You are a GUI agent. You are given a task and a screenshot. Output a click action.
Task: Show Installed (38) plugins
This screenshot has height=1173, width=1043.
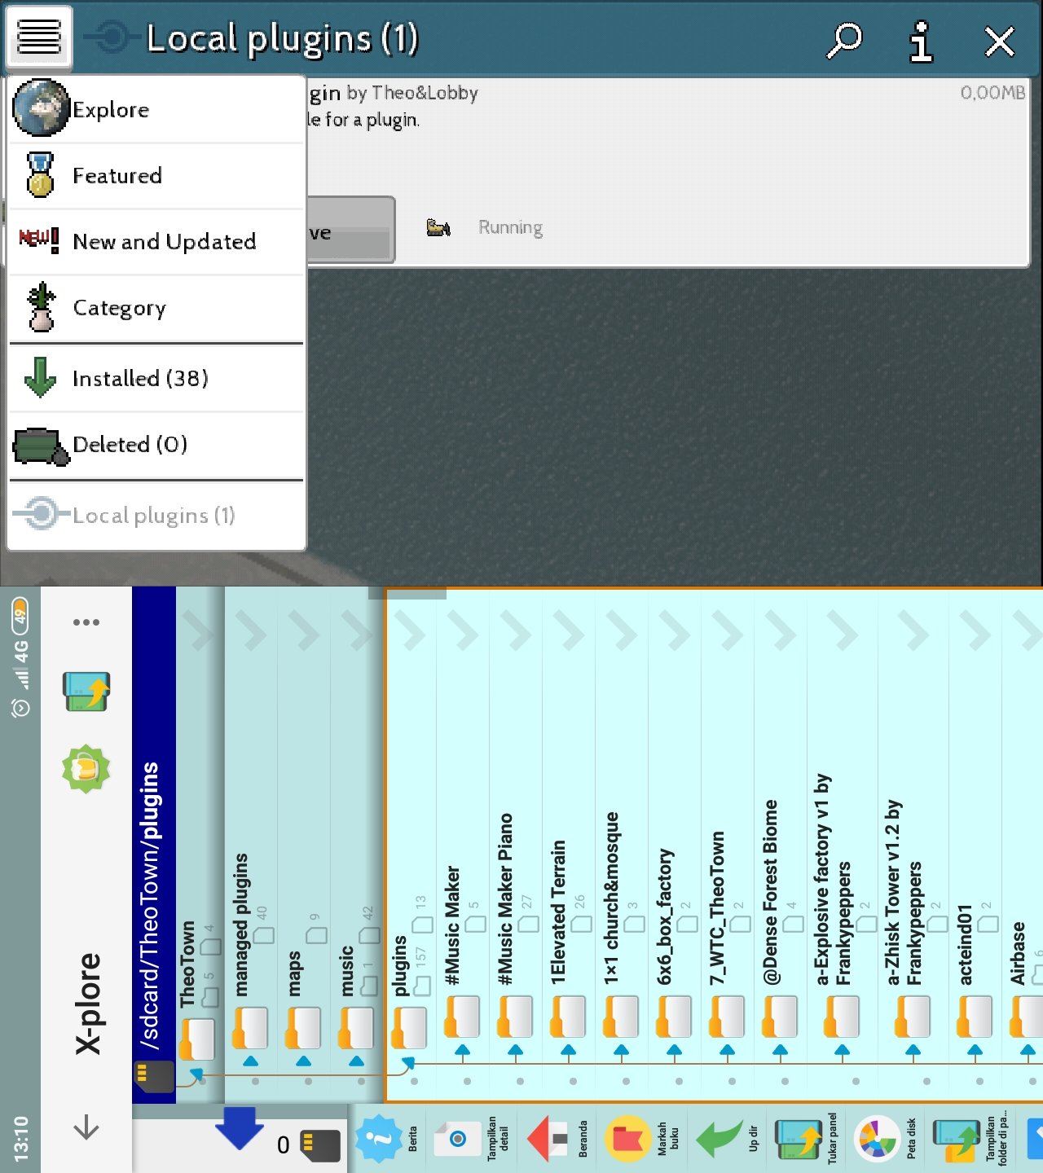point(156,378)
